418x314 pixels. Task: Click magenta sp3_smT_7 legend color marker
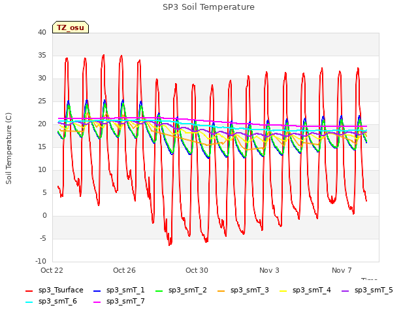tap(97, 302)
